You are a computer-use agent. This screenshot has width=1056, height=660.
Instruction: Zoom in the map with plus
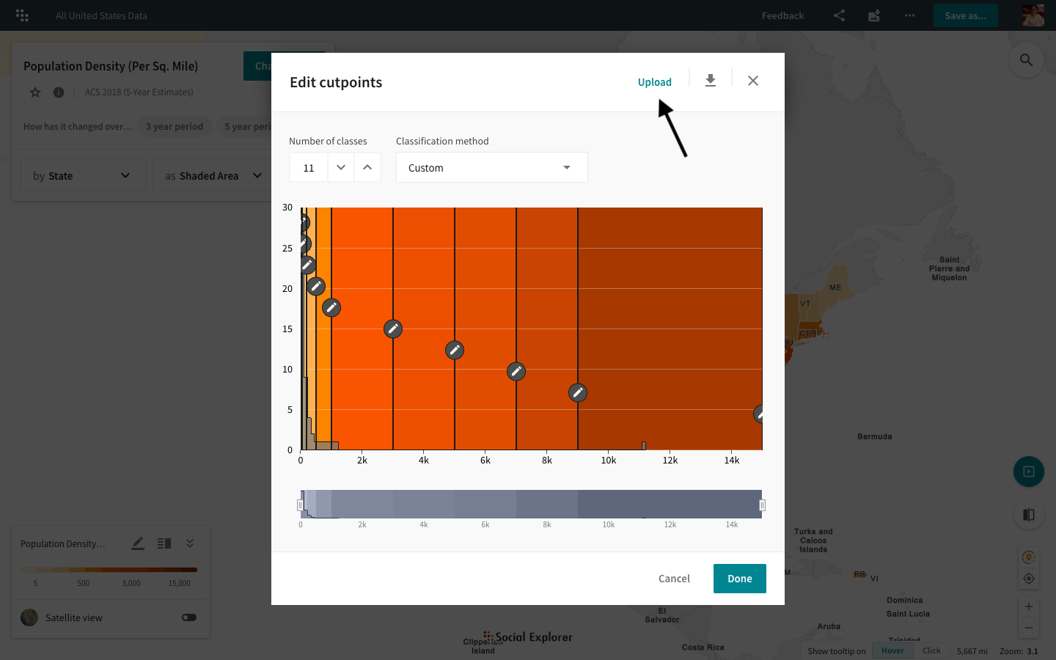[x=1029, y=606]
